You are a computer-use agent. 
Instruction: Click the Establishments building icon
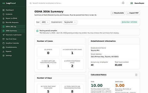pyautogui.click(x=4, y=47)
